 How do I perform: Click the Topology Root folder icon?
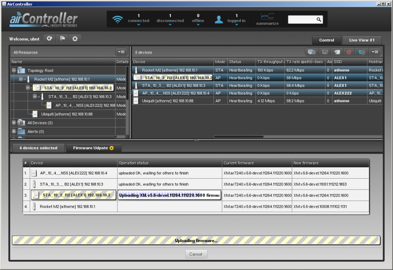21,70
